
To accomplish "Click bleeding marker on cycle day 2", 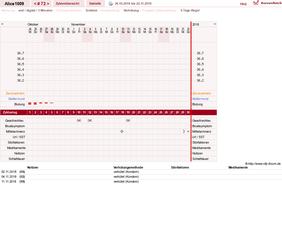I will [x=35, y=103].
